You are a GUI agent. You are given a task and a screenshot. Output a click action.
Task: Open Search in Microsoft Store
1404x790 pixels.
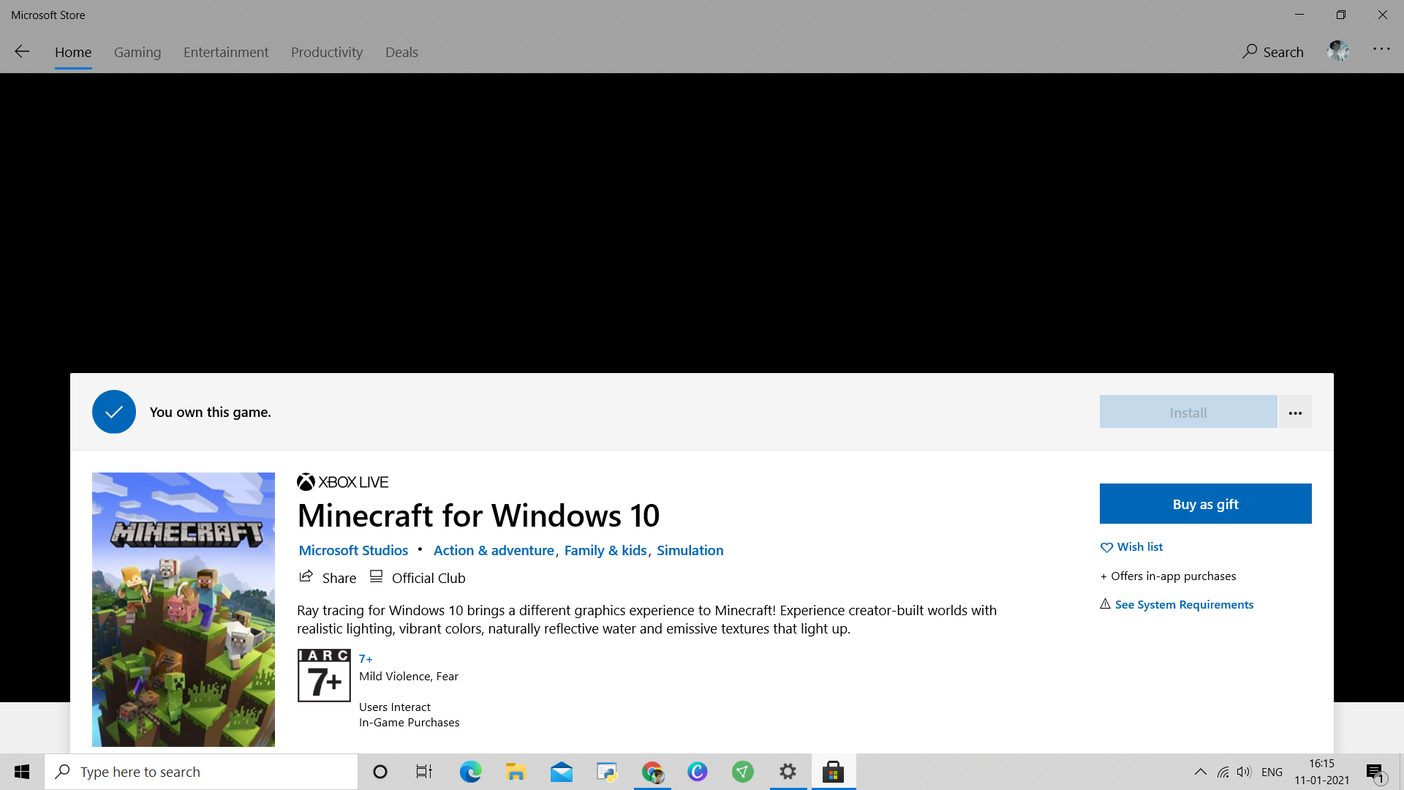(x=1273, y=52)
